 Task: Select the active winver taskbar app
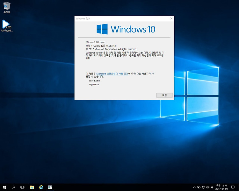pos(50,187)
